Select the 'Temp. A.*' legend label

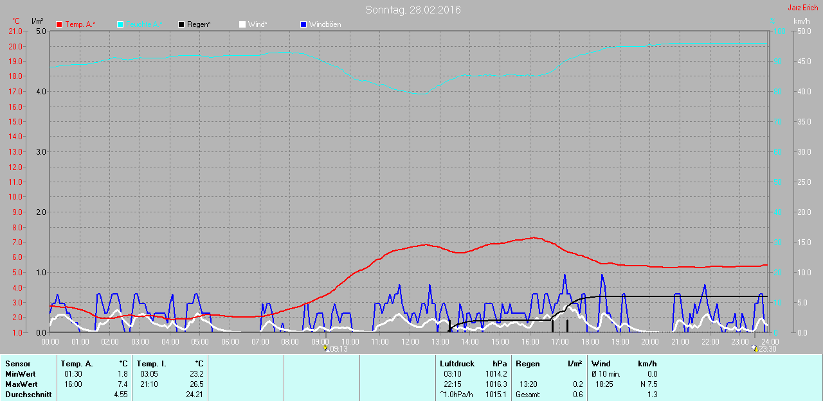coord(80,24)
